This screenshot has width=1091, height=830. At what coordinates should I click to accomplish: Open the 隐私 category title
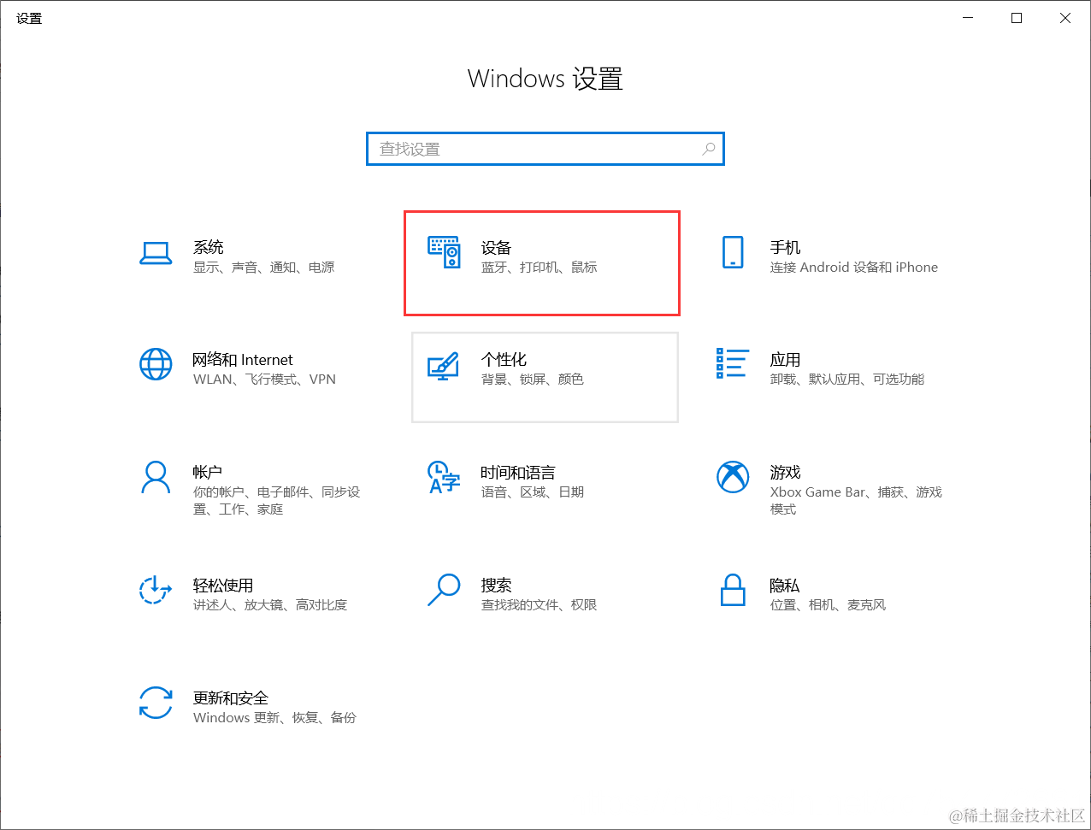coord(785,585)
